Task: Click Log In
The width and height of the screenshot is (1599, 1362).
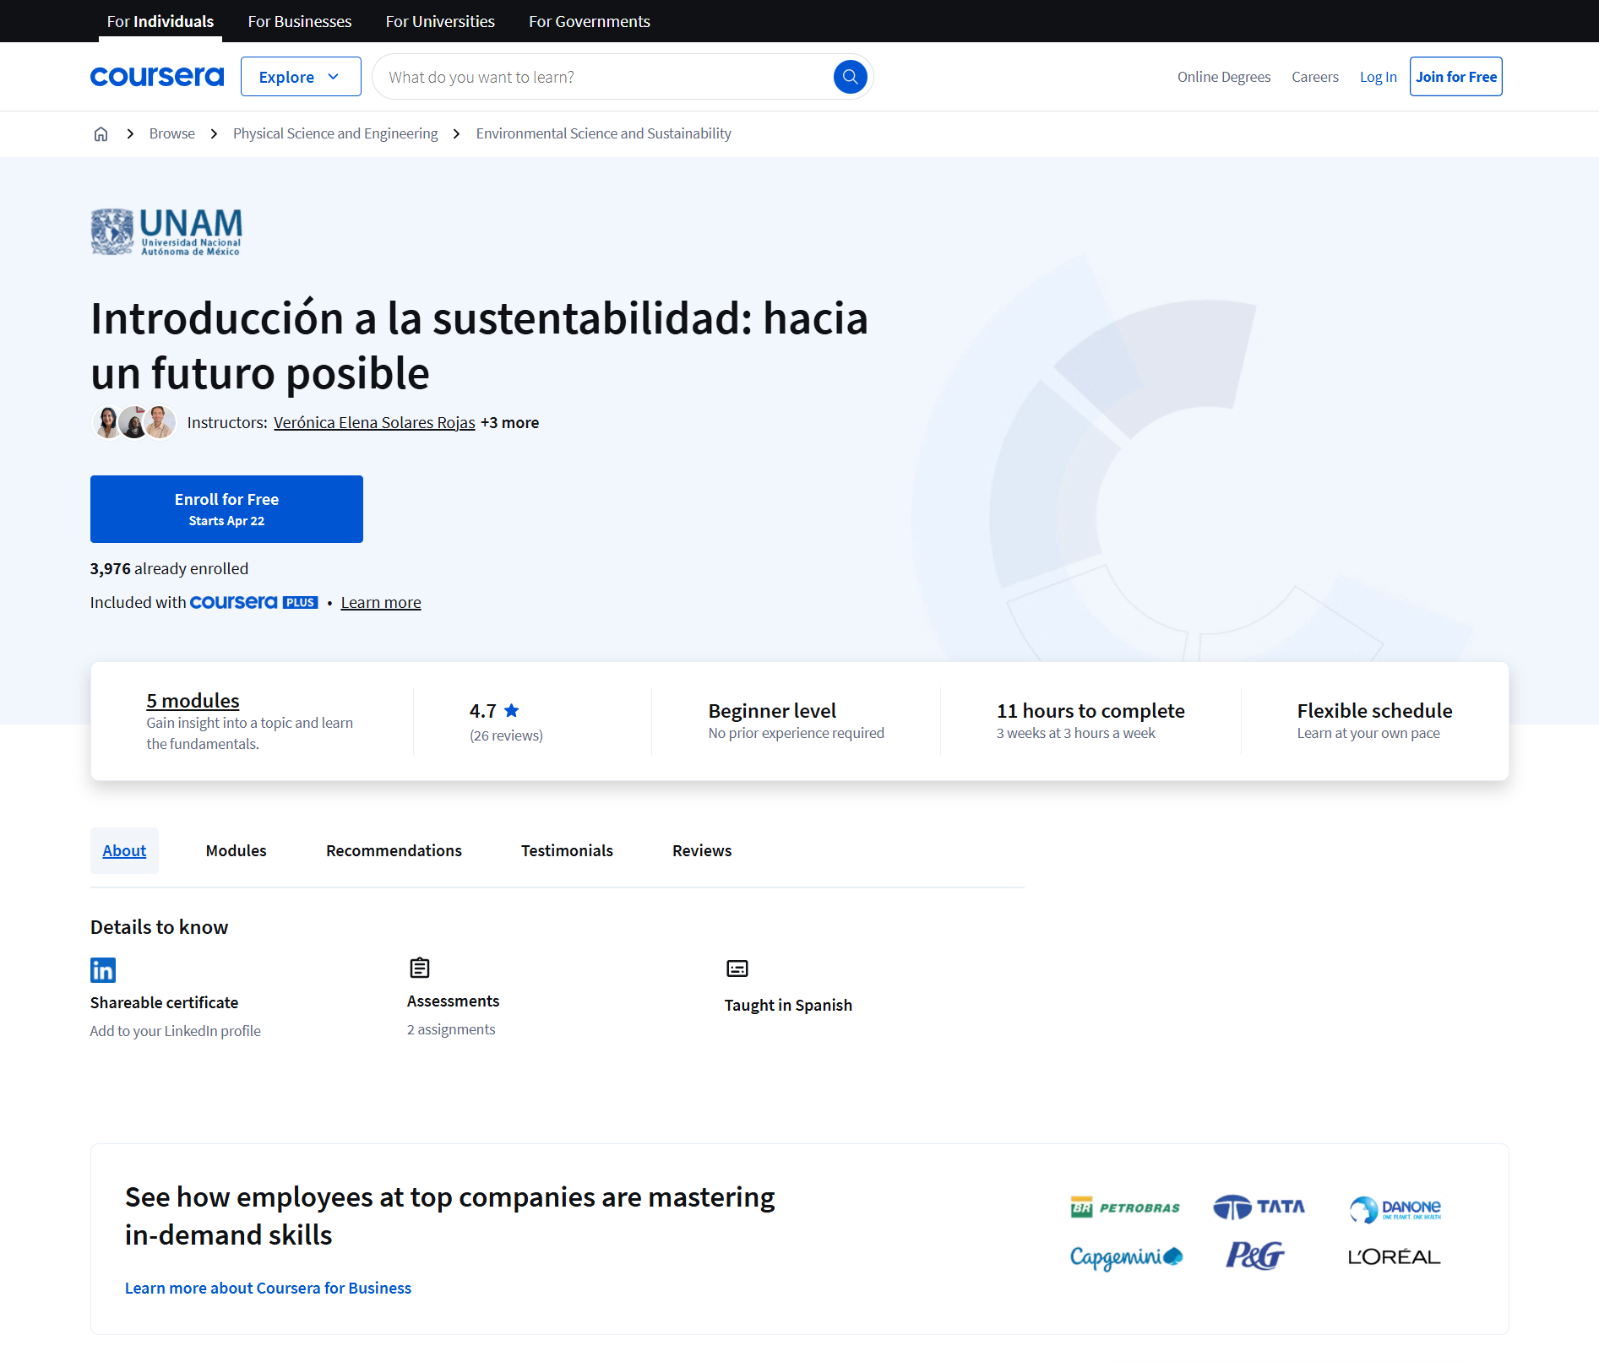Action: [x=1378, y=77]
